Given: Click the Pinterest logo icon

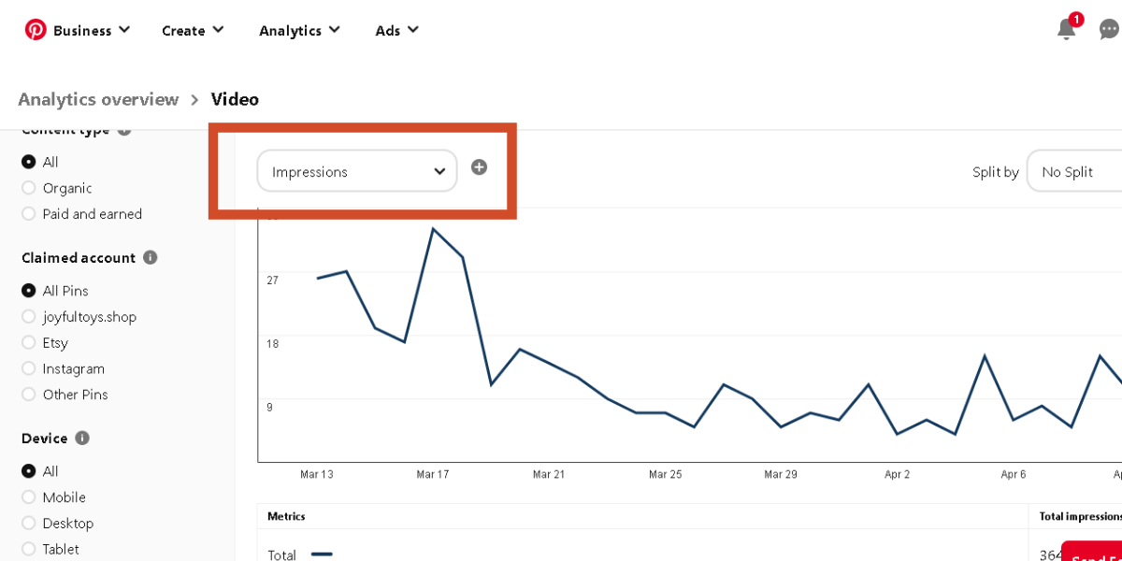Looking at the screenshot, I should pos(36,30).
